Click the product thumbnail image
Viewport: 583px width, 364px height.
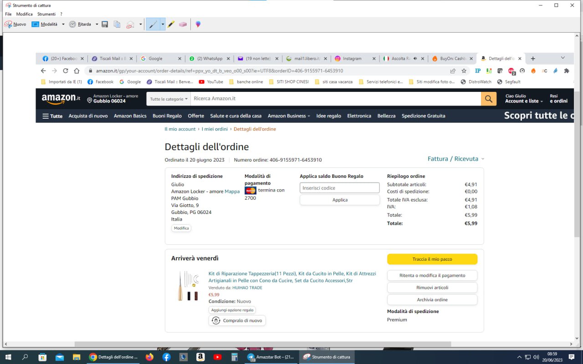click(188, 286)
